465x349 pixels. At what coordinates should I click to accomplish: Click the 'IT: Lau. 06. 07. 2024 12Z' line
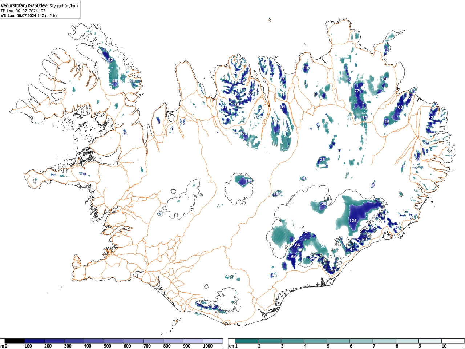pos(23,11)
